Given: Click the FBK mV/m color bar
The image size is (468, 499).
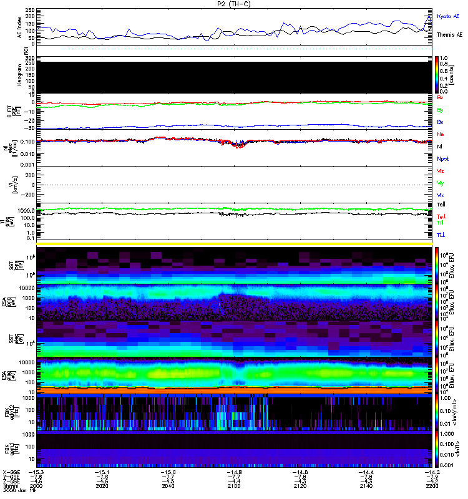Looking at the screenshot, I should 437,412.
